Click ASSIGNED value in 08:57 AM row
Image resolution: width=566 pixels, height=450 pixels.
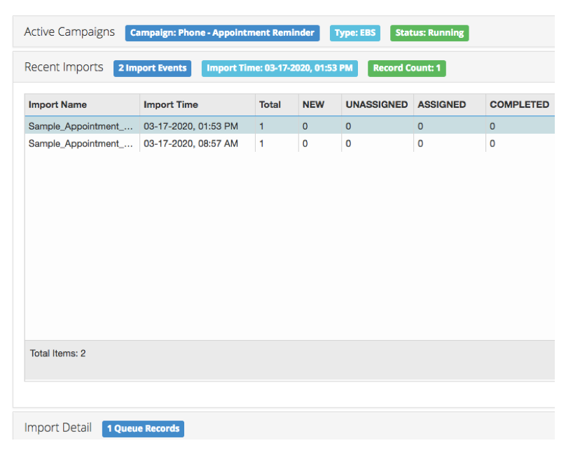pyautogui.click(x=420, y=143)
